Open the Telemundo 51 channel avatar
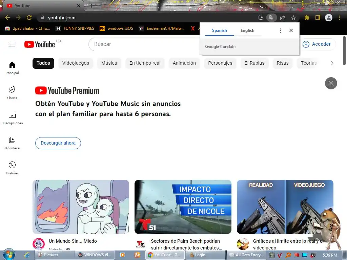Viewport: 347px width, 260px height. pos(141,244)
